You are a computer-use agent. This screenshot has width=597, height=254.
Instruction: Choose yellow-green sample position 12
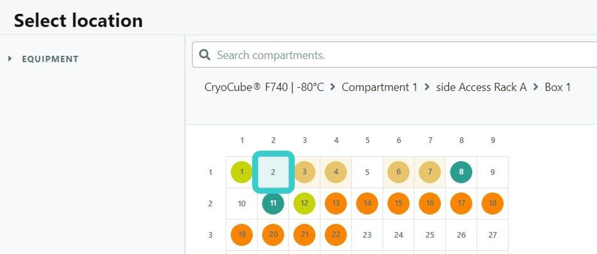pos(304,203)
